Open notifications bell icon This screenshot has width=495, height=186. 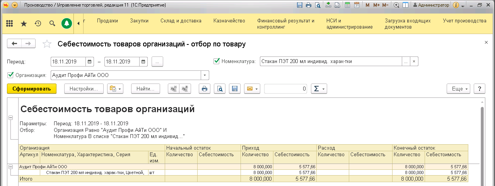point(67,24)
